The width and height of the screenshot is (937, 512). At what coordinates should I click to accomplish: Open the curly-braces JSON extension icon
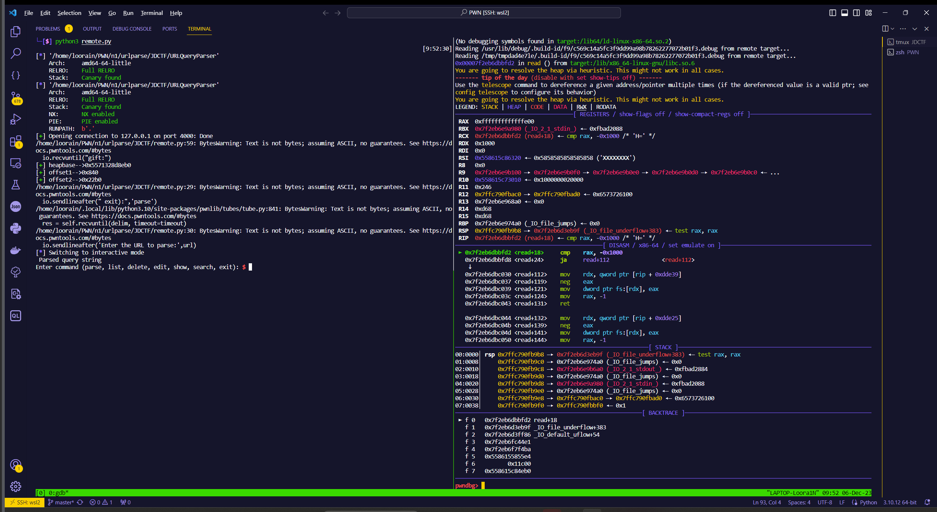[16, 75]
